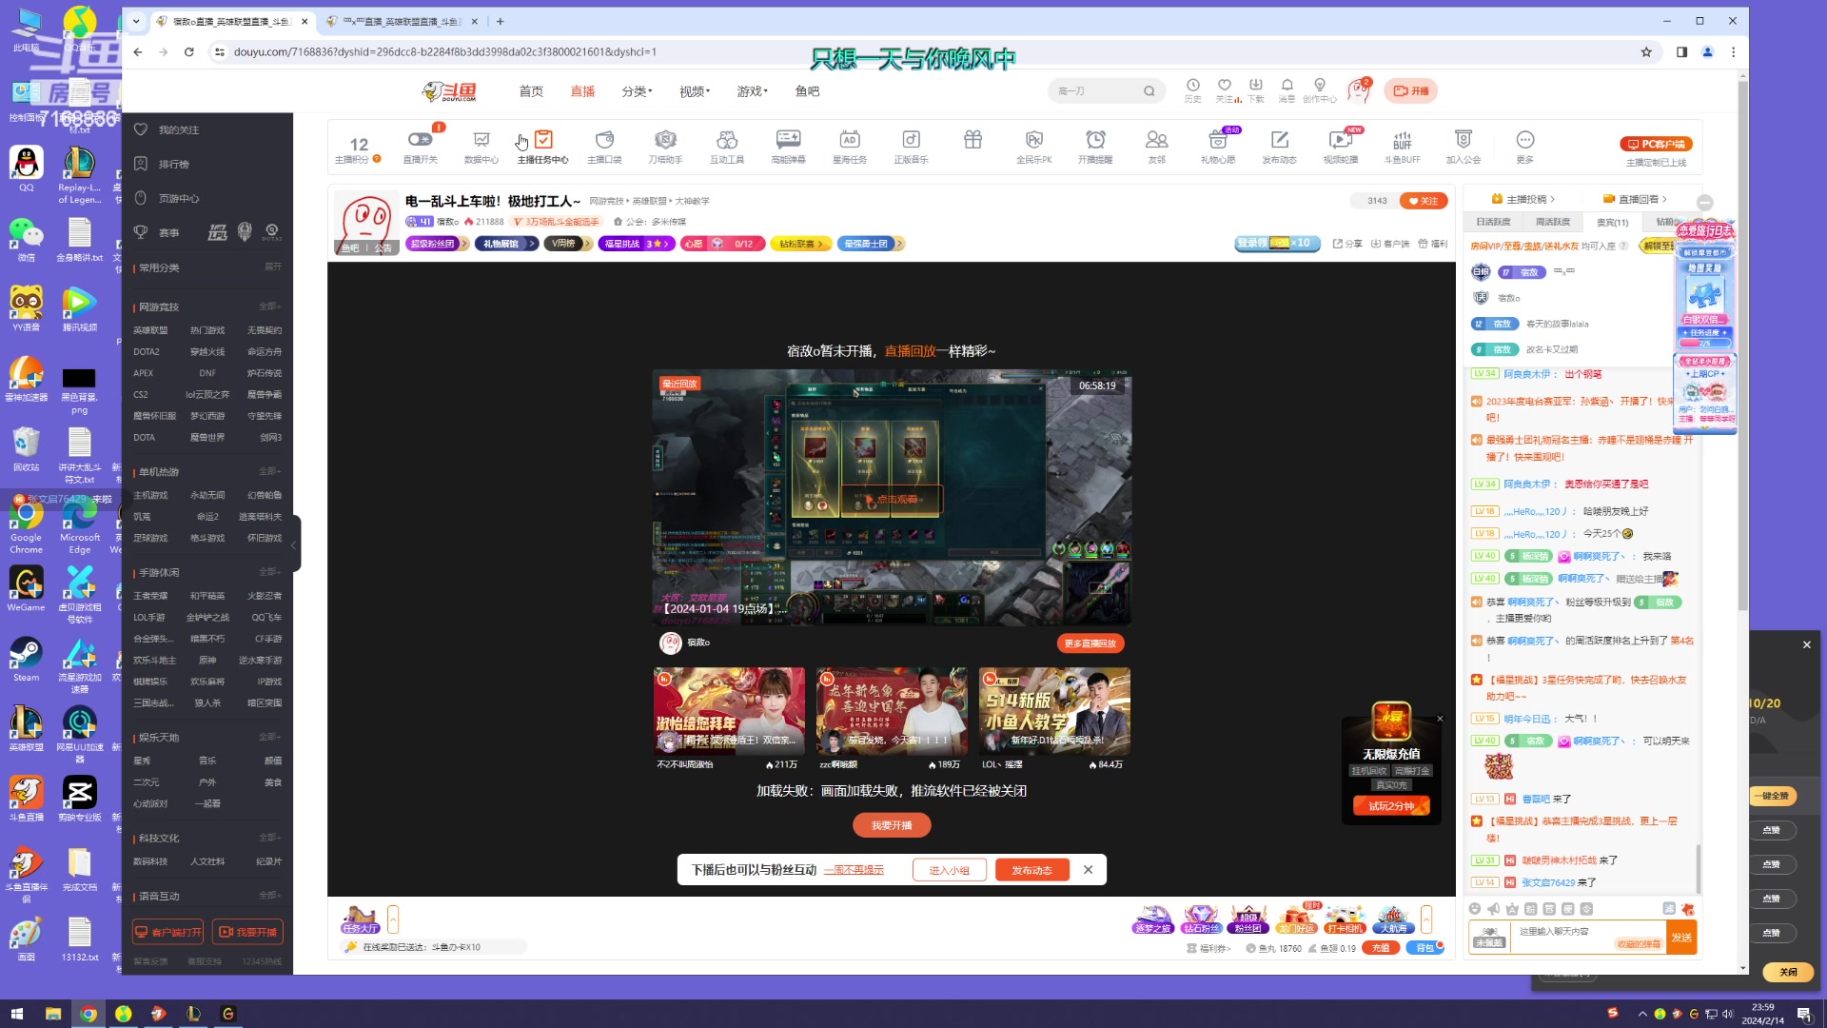The width and height of the screenshot is (1827, 1028).
Task: Open 我的关注 in sidebar
Action: [178, 129]
